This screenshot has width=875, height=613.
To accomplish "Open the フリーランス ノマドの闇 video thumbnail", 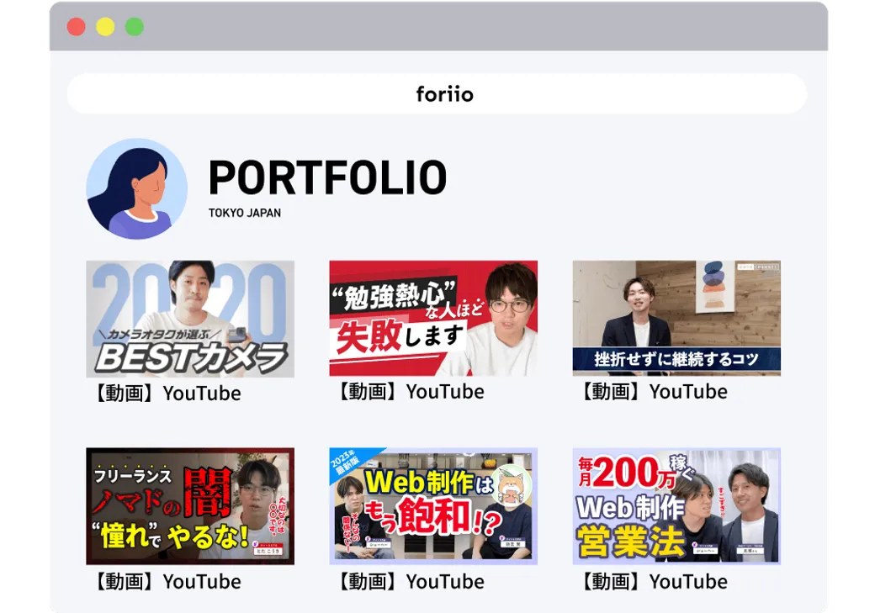I will pyautogui.click(x=190, y=505).
